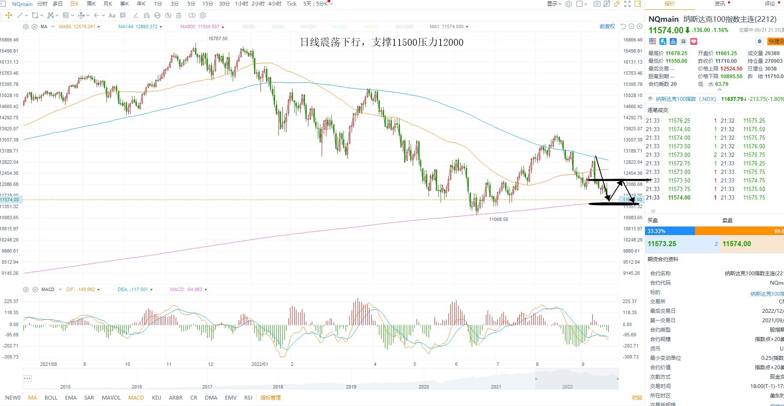Zoom out chart with minus circle
784x406 pixels.
pyautogui.click(x=631, y=26)
